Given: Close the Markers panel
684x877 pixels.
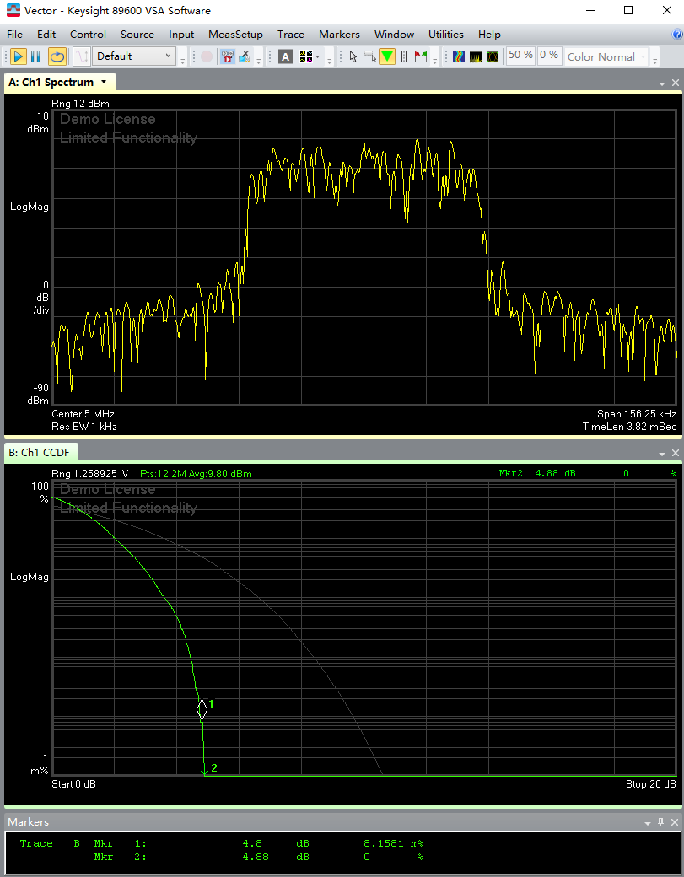Looking at the screenshot, I should (675, 821).
